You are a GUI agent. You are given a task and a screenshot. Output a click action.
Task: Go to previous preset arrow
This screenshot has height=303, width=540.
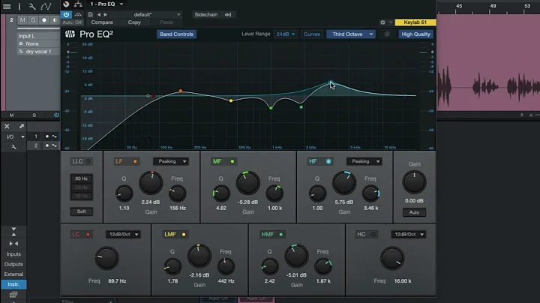(99, 14)
